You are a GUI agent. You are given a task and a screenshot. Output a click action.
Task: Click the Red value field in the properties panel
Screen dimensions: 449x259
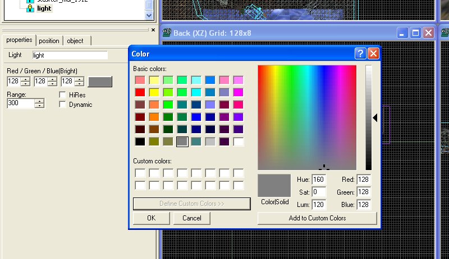(x=13, y=81)
